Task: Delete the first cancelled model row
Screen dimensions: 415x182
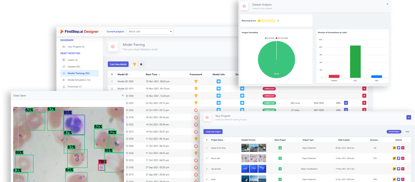Action: (x=364, y=88)
